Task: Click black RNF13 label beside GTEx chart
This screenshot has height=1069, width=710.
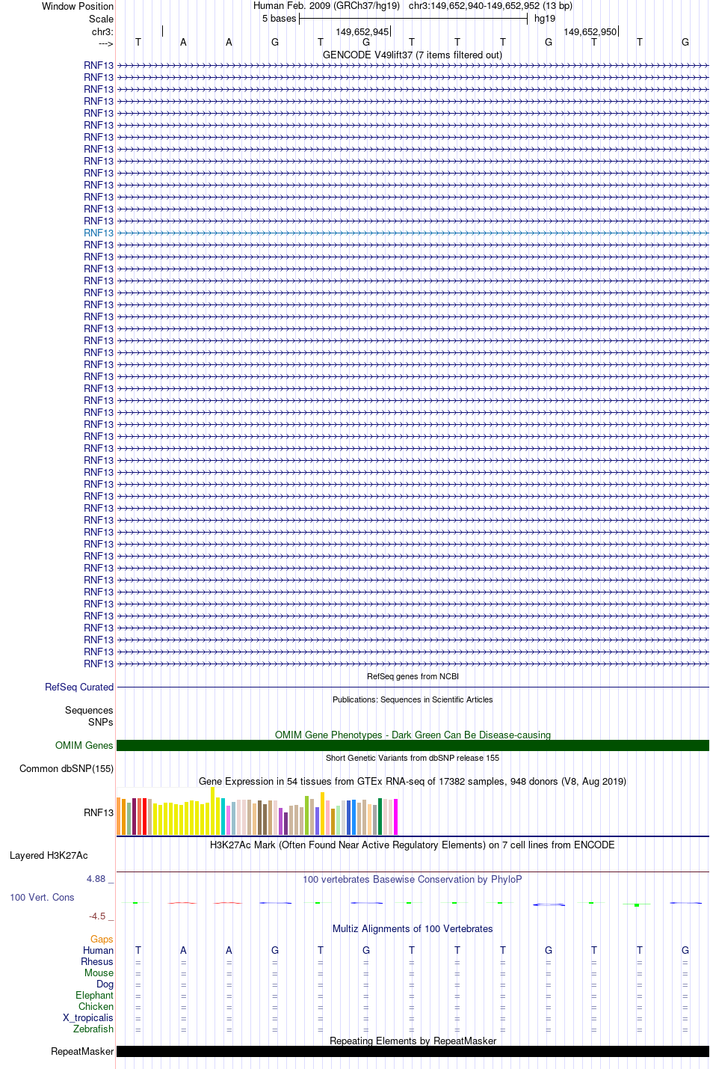Action: point(99,812)
